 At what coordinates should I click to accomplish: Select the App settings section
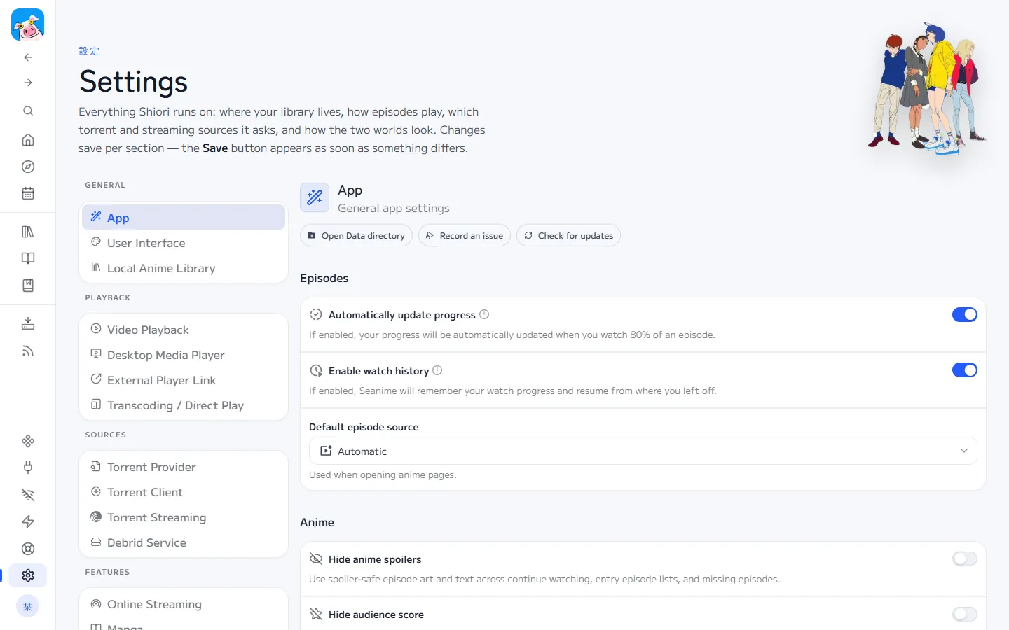184,218
